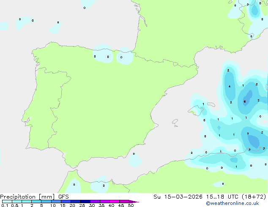Click the "6" precipitation value on the map
Viewport: 268px width, 207px height.
(245, 102)
